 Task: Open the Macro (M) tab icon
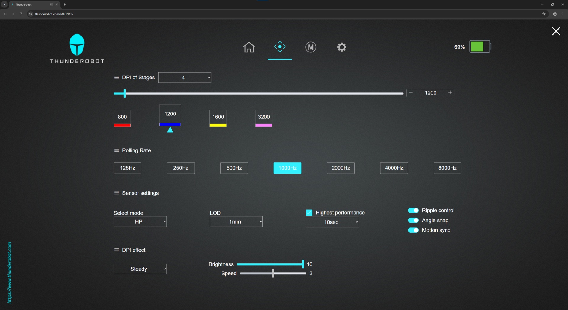pyautogui.click(x=311, y=47)
